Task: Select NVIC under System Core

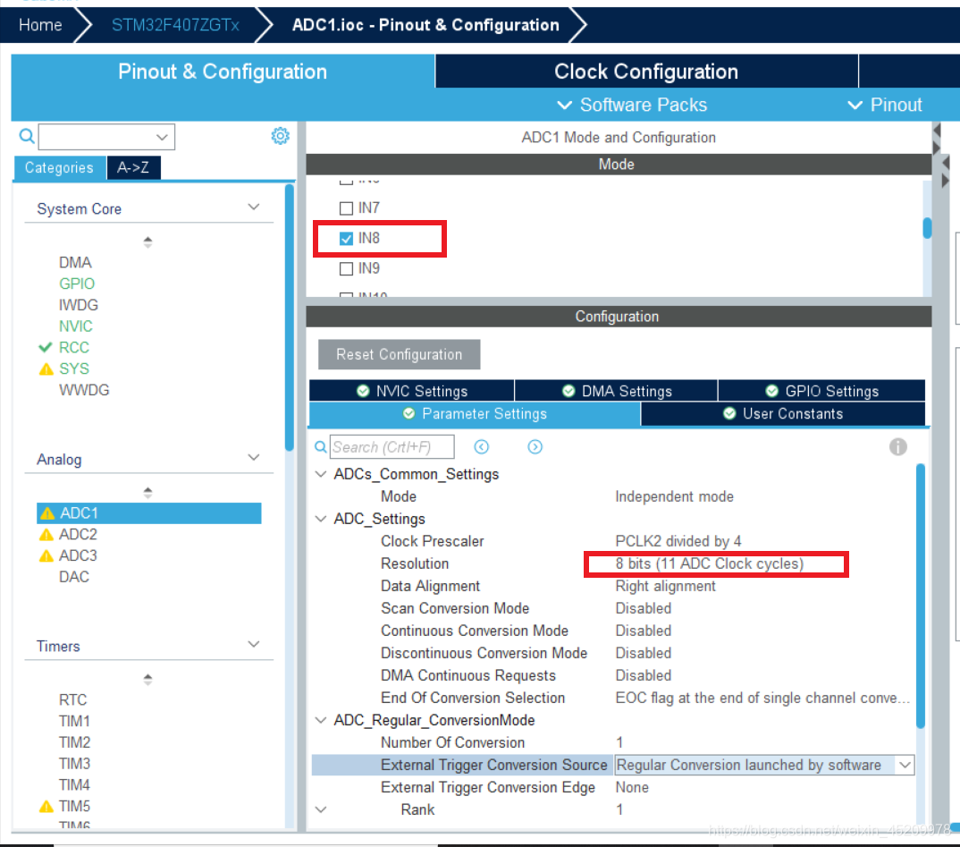Action: (x=76, y=326)
